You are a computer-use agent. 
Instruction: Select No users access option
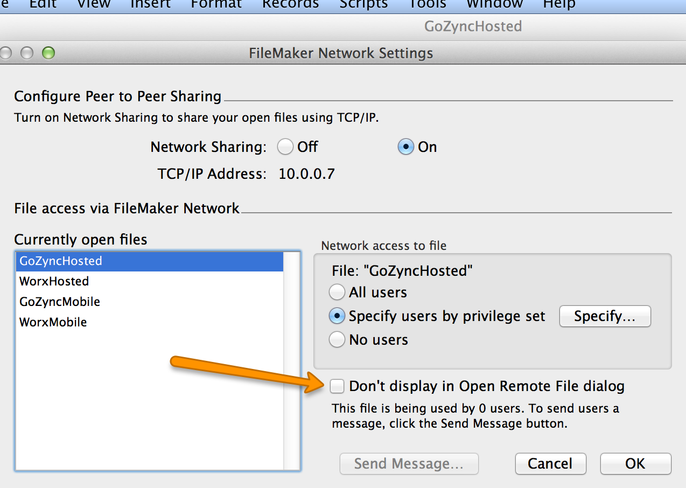click(x=337, y=340)
